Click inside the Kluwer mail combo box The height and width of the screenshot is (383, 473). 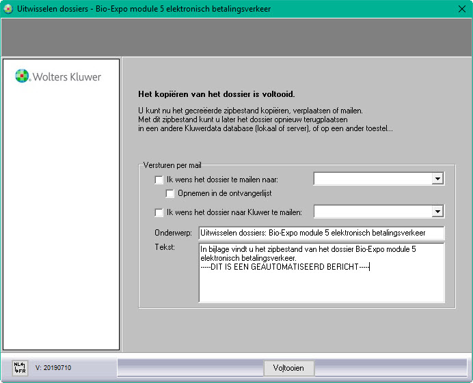(x=373, y=212)
